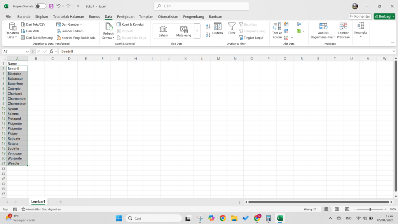Open Teks ke Kolom wizard
This screenshot has width=398, height=224.
[x=277, y=31]
